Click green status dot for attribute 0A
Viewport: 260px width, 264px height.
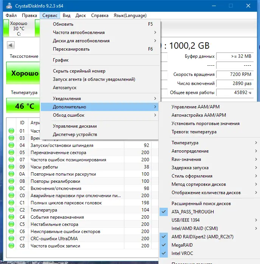click(x=11, y=174)
